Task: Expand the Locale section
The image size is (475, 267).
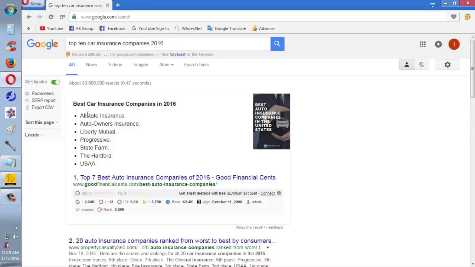Action: pos(34,135)
